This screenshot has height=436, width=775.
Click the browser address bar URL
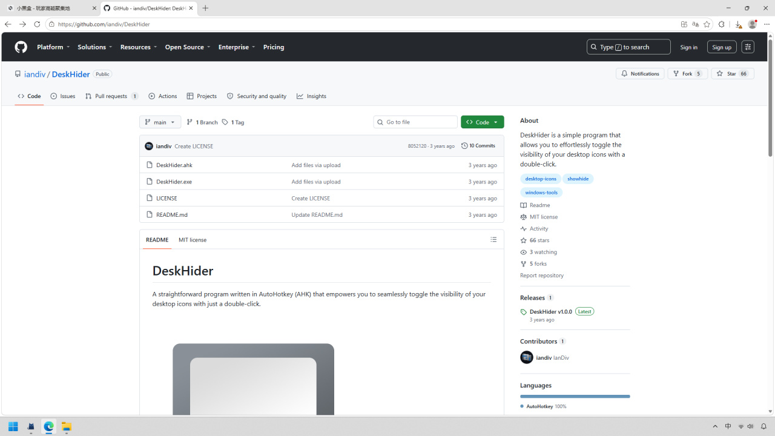click(104, 24)
